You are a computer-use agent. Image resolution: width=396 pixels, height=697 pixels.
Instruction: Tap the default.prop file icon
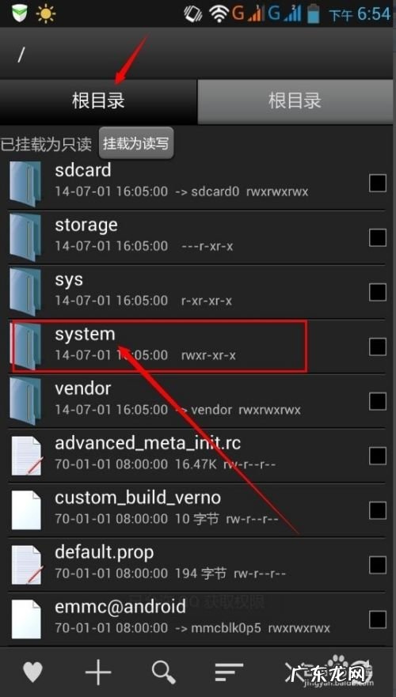(27, 565)
